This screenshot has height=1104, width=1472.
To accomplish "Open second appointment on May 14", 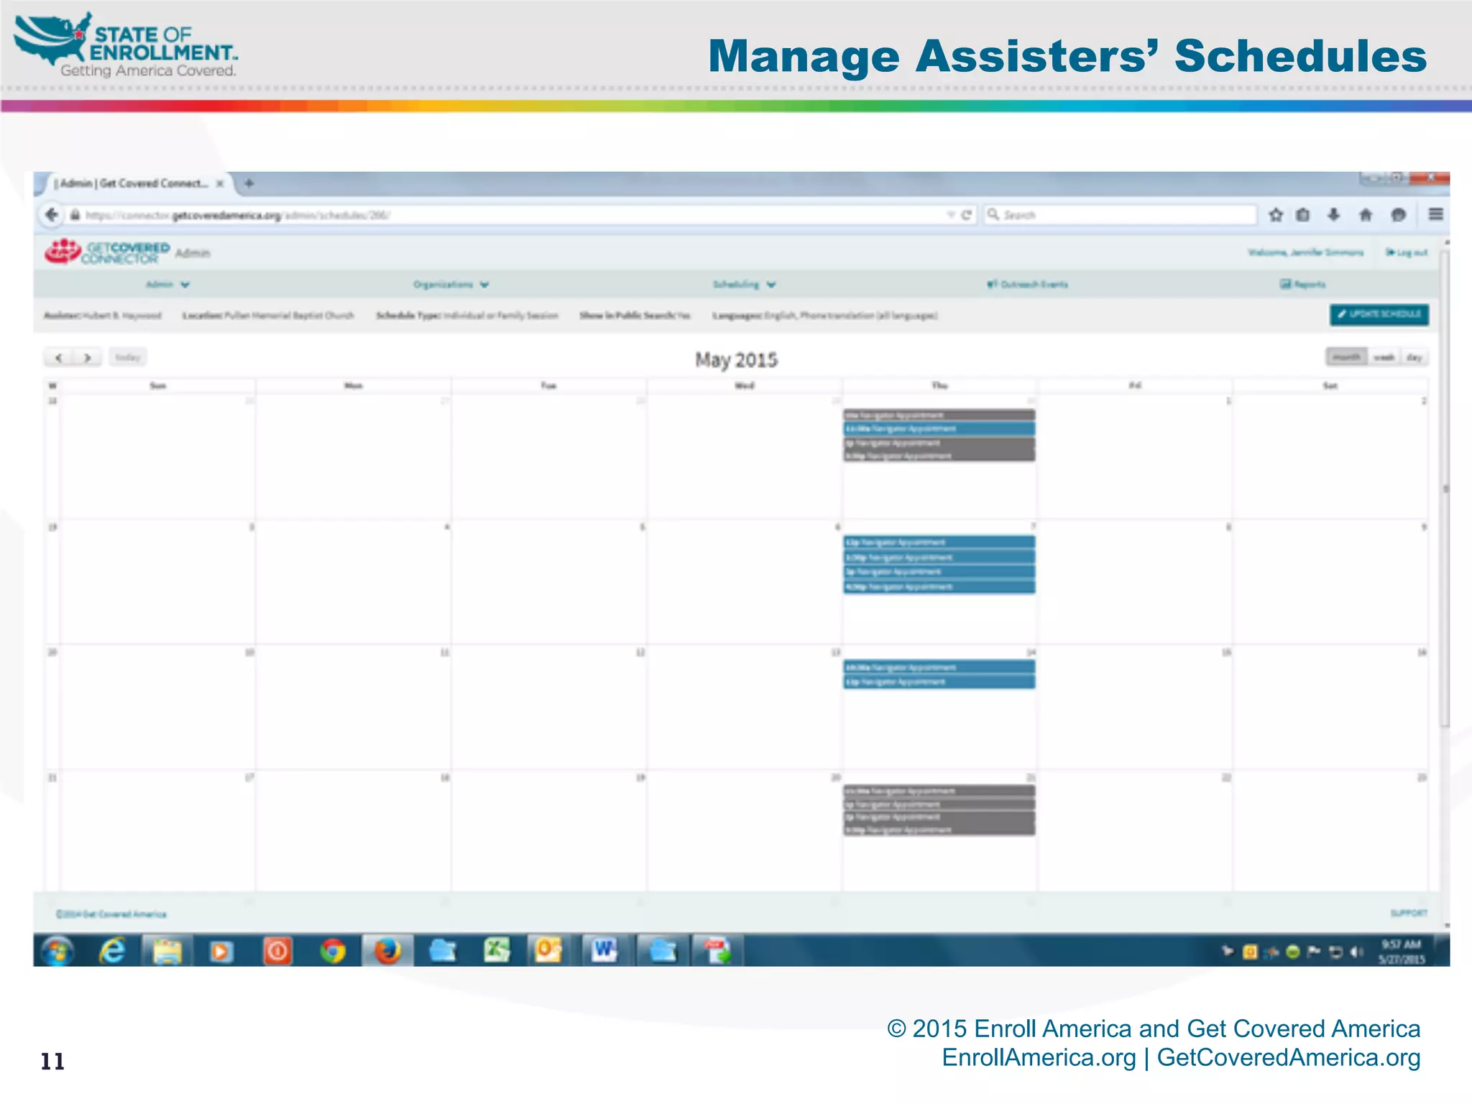I will pyautogui.click(x=939, y=682).
